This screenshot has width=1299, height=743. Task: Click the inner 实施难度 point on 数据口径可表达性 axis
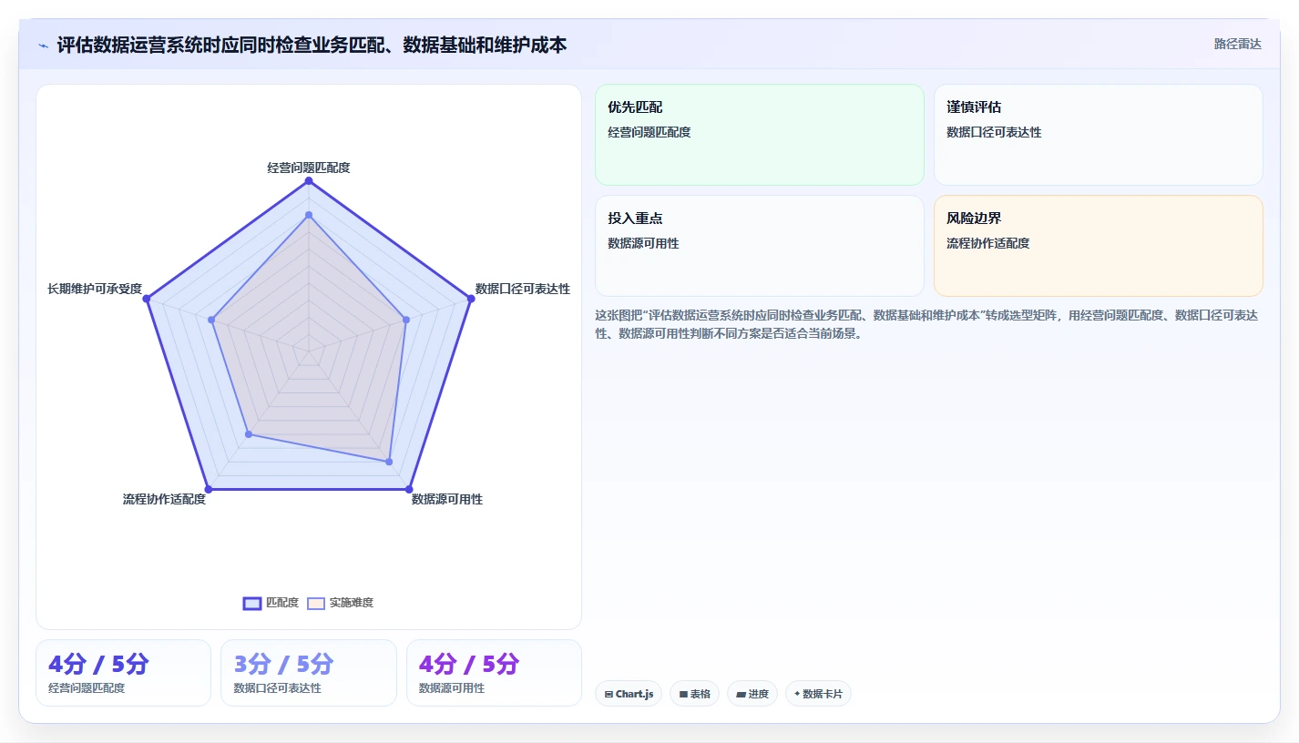406,320
